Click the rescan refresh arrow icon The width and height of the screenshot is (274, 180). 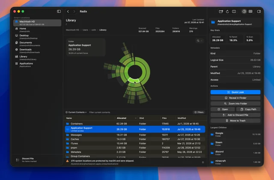tap(227, 12)
